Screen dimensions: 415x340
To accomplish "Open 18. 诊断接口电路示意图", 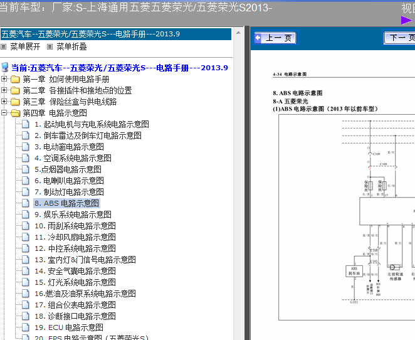I will (x=75, y=316).
